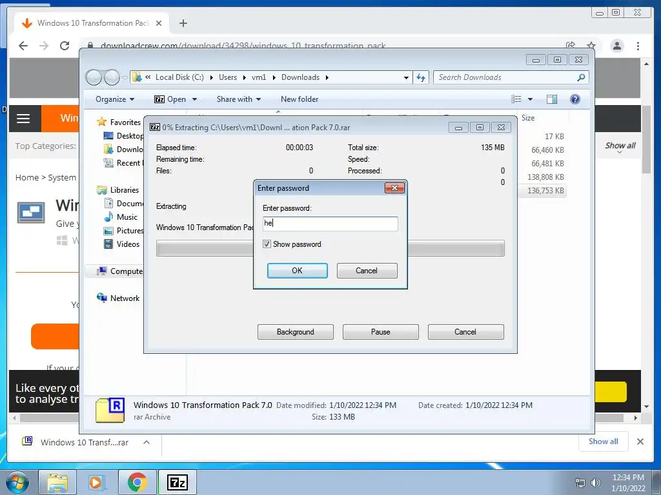Expand Show all categories on website
Screen dimensions: 661x495
tap(620, 147)
